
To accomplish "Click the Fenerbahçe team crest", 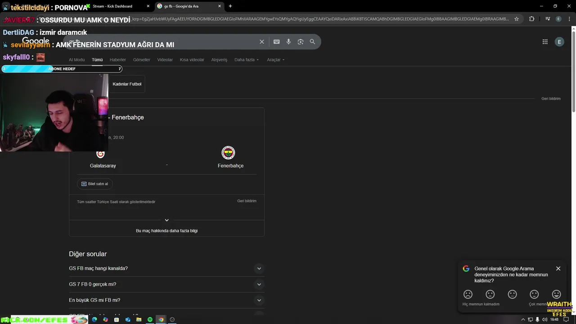I will 228,153.
